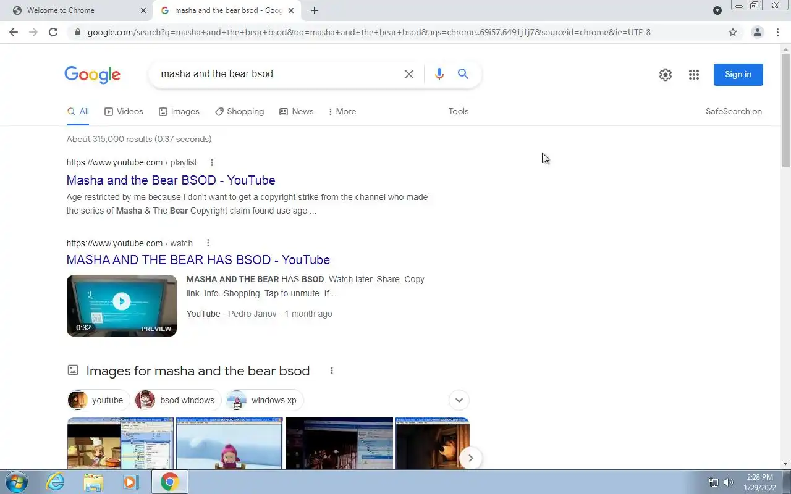The image size is (791, 494).
Task: Clear the search box with the X icon
Action: pos(409,74)
